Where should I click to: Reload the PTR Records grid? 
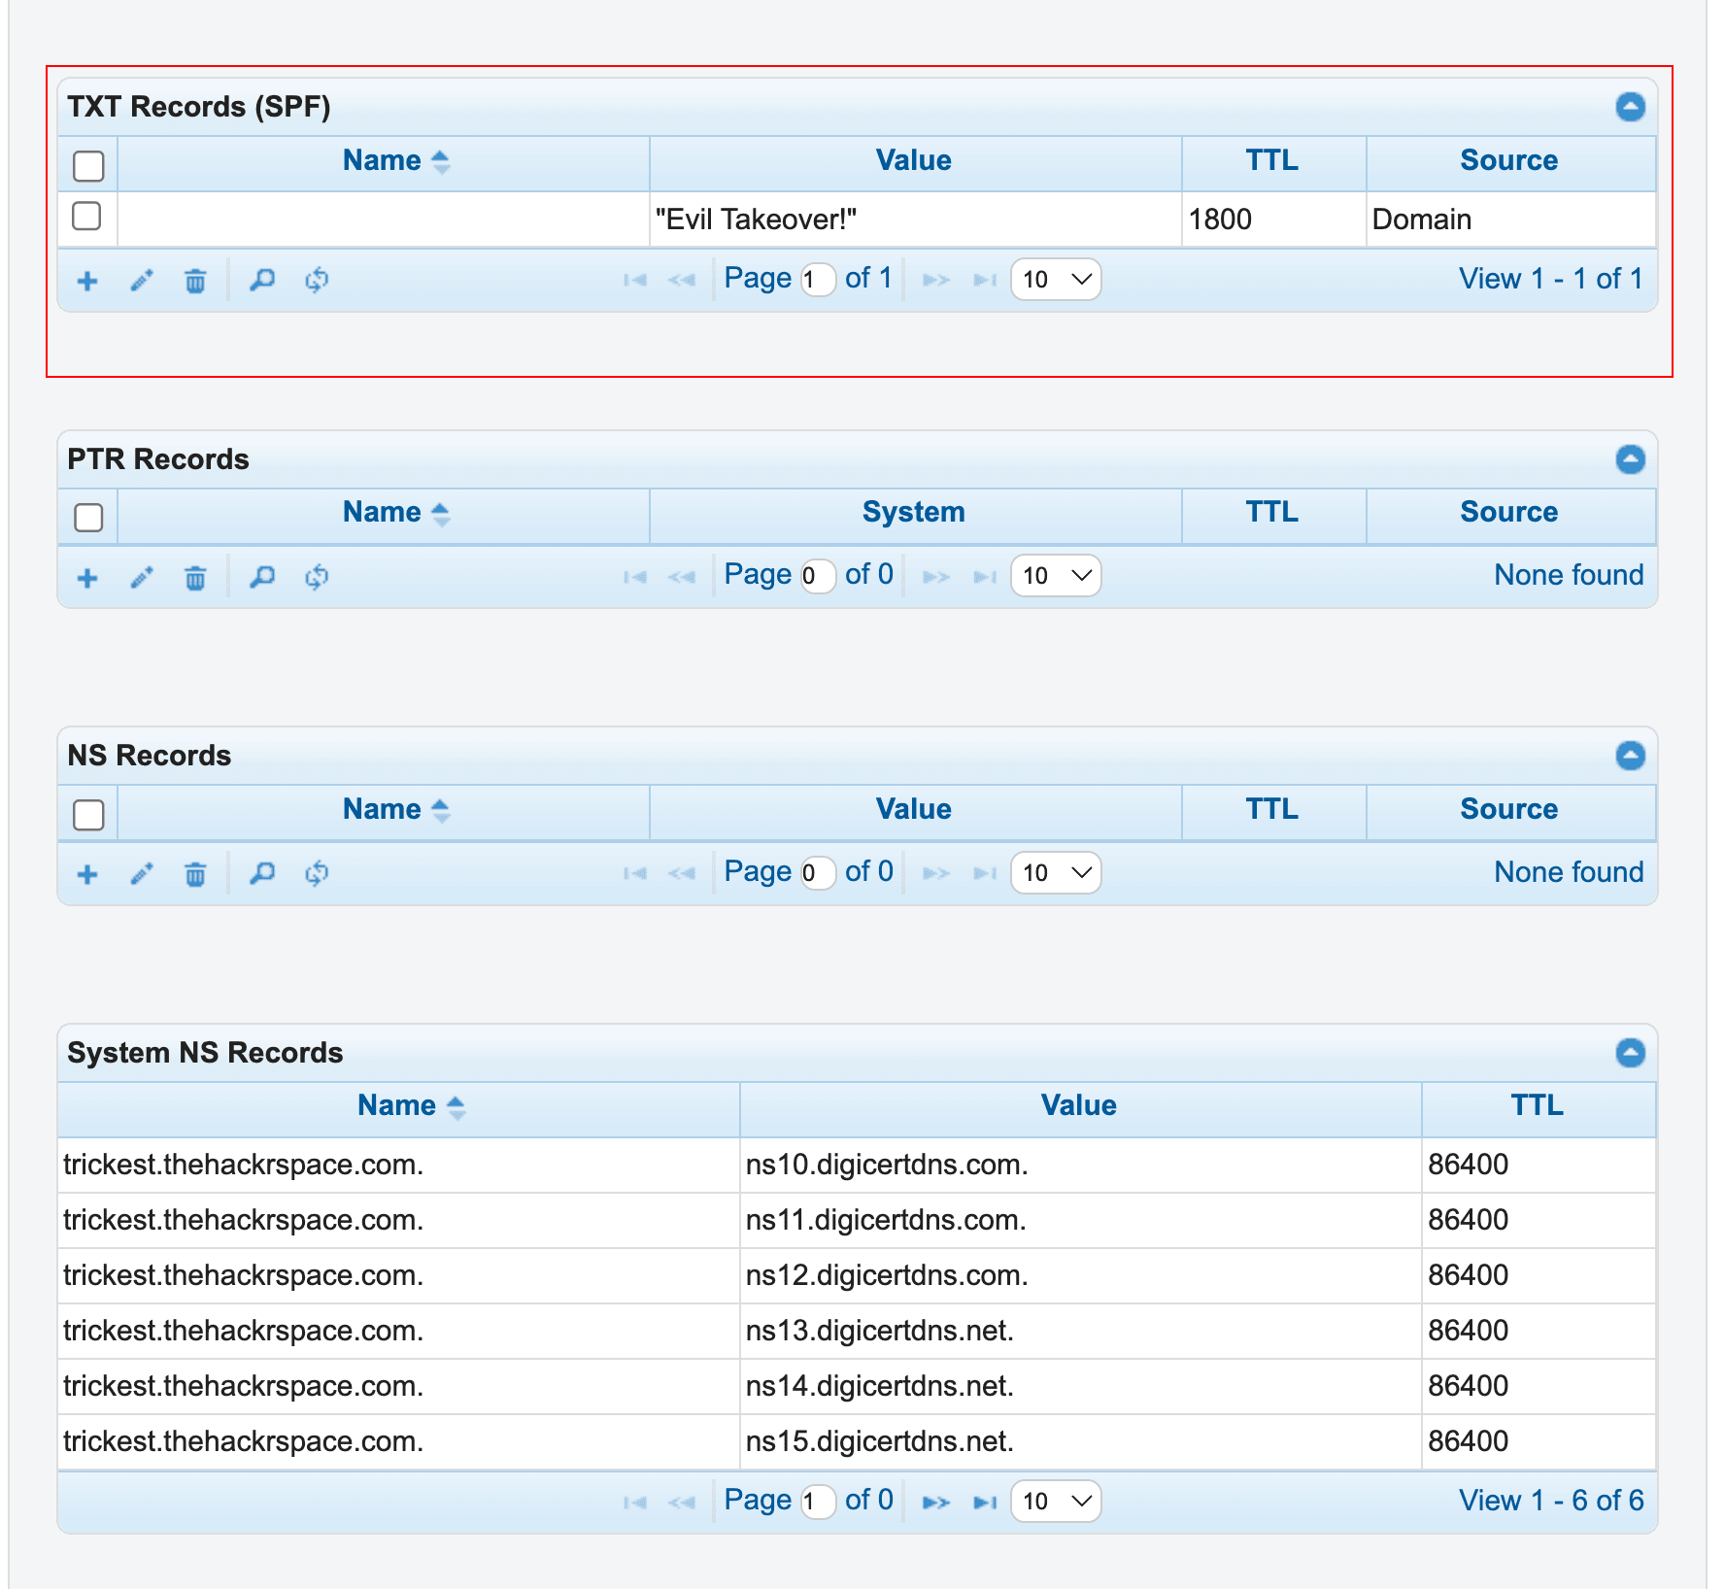(x=317, y=577)
